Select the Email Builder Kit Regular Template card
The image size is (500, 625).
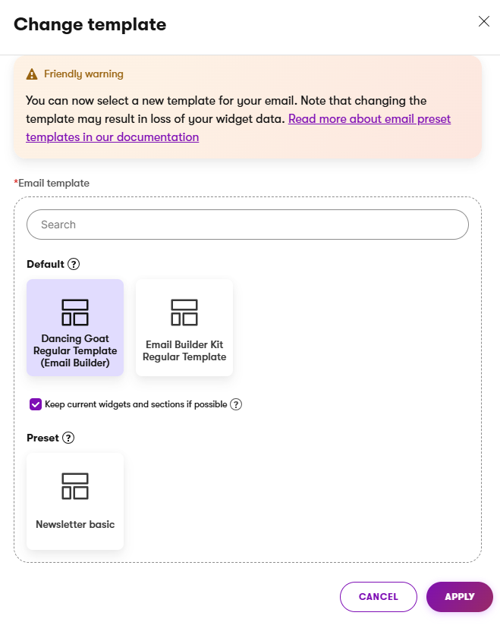click(x=184, y=328)
